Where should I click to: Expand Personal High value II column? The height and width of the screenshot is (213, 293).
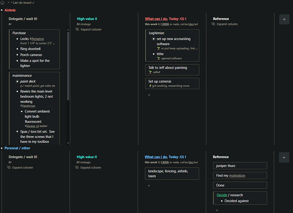pyautogui.click(x=91, y=167)
